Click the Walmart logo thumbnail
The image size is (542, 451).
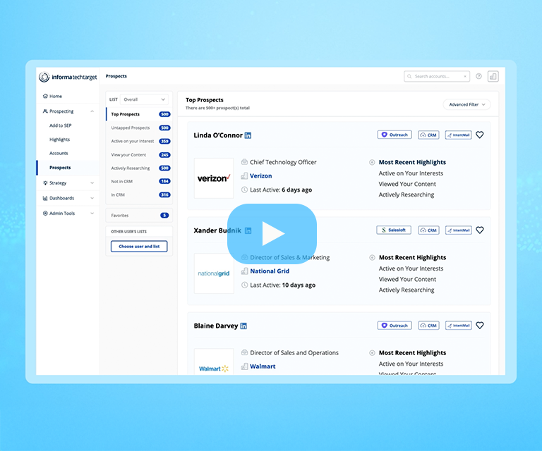[x=214, y=362]
